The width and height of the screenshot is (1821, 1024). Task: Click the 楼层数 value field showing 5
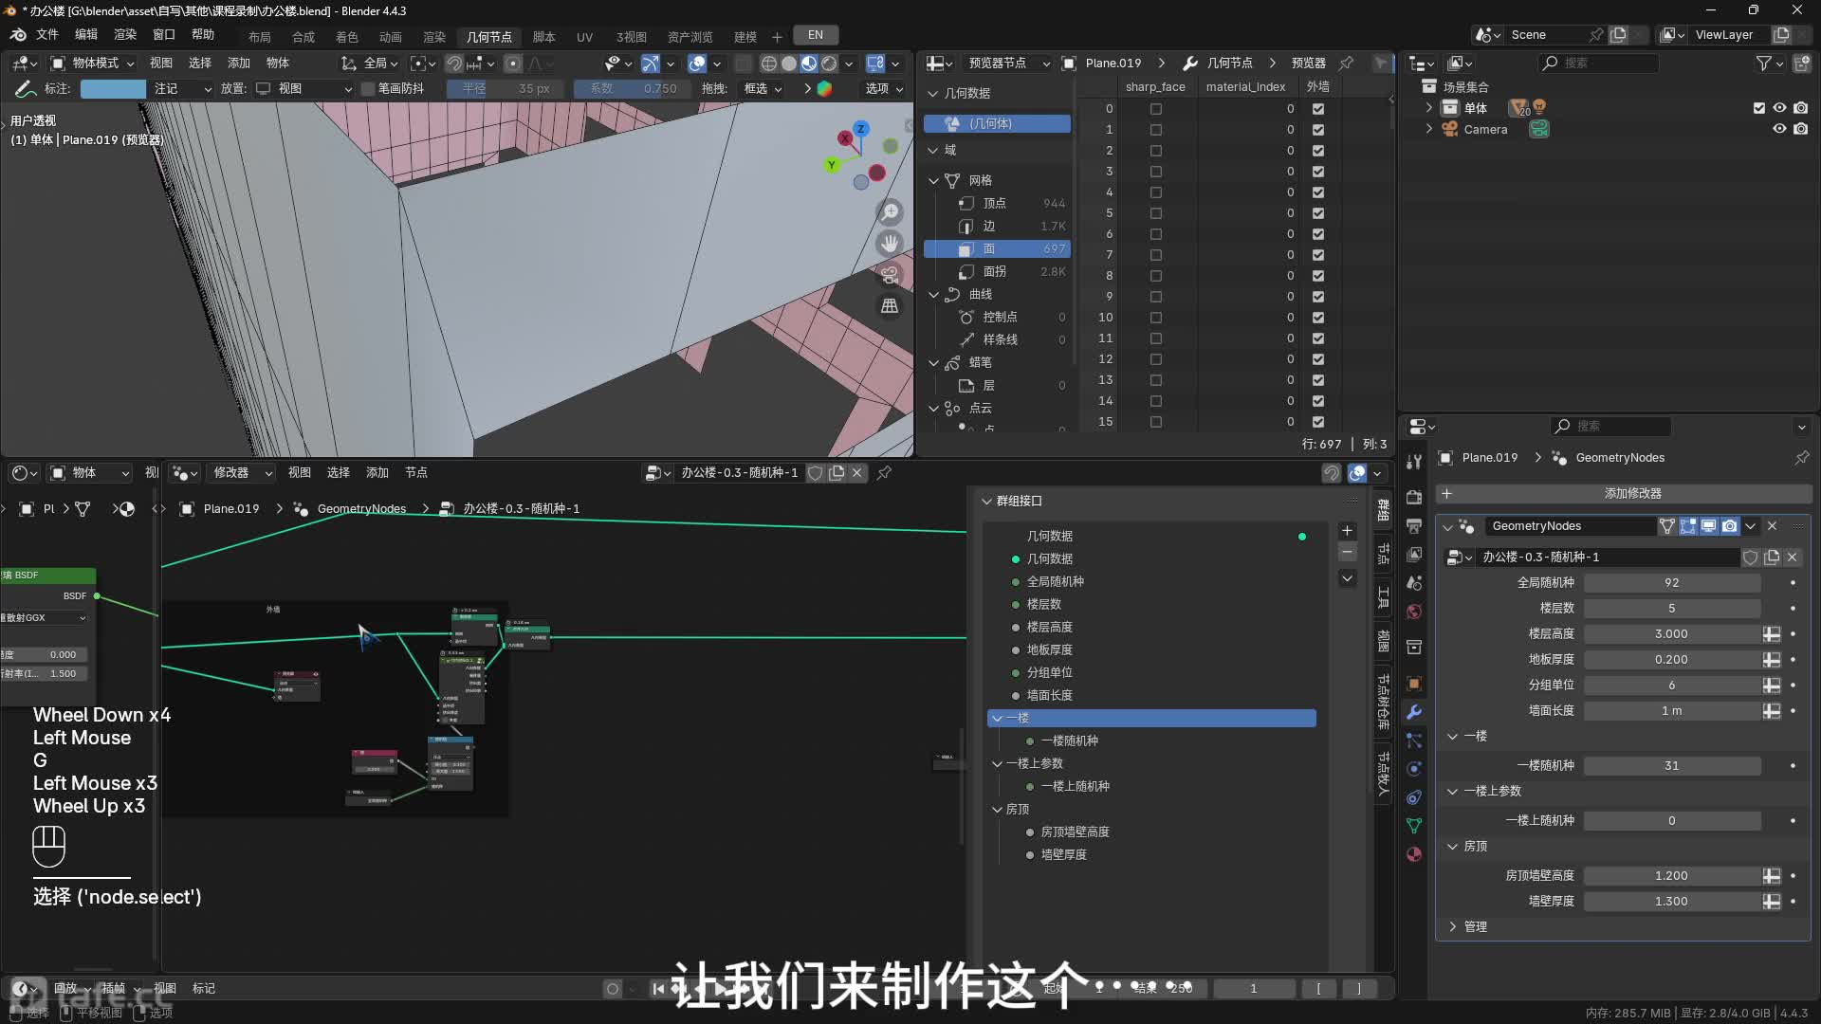tap(1671, 609)
